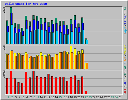This screenshot has width=128, height=100.
Task: Click the day 2 x-axis label
Action: [x=12, y=97]
